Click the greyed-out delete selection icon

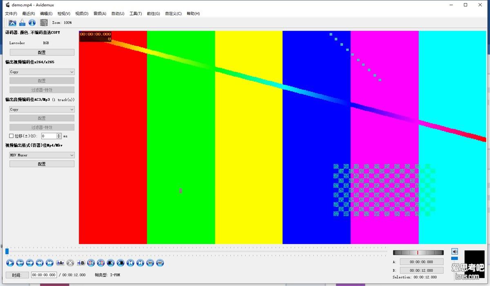70,263
